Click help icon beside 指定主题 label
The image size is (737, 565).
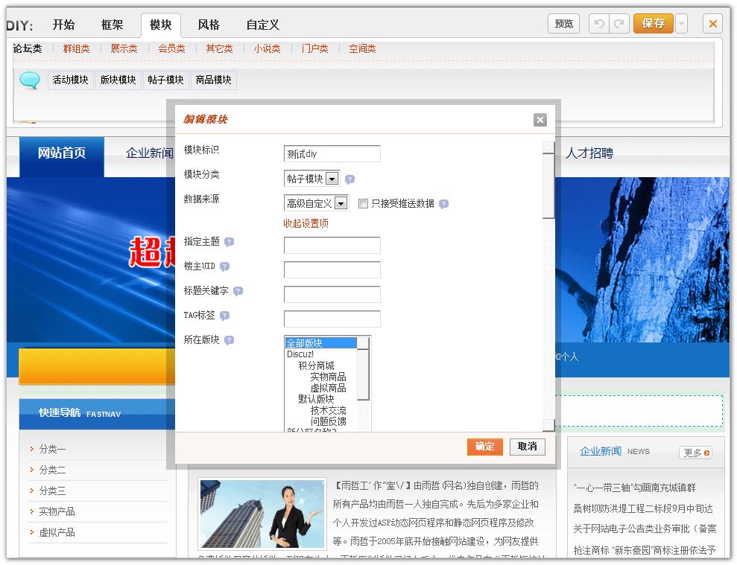tap(229, 242)
